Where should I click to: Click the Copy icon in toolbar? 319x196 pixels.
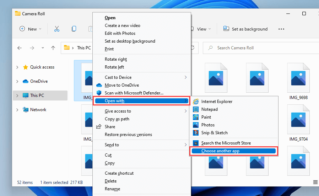pos(74,29)
